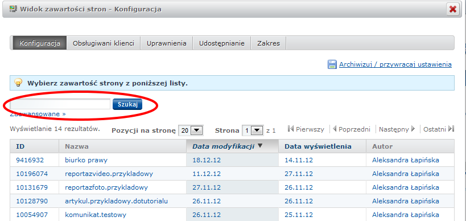
Task: Click the Szukaj search button
Action: pos(127,104)
